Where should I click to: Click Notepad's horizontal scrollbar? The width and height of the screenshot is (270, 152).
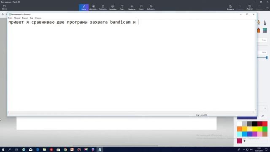pyautogui.click(x=131, y=112)
